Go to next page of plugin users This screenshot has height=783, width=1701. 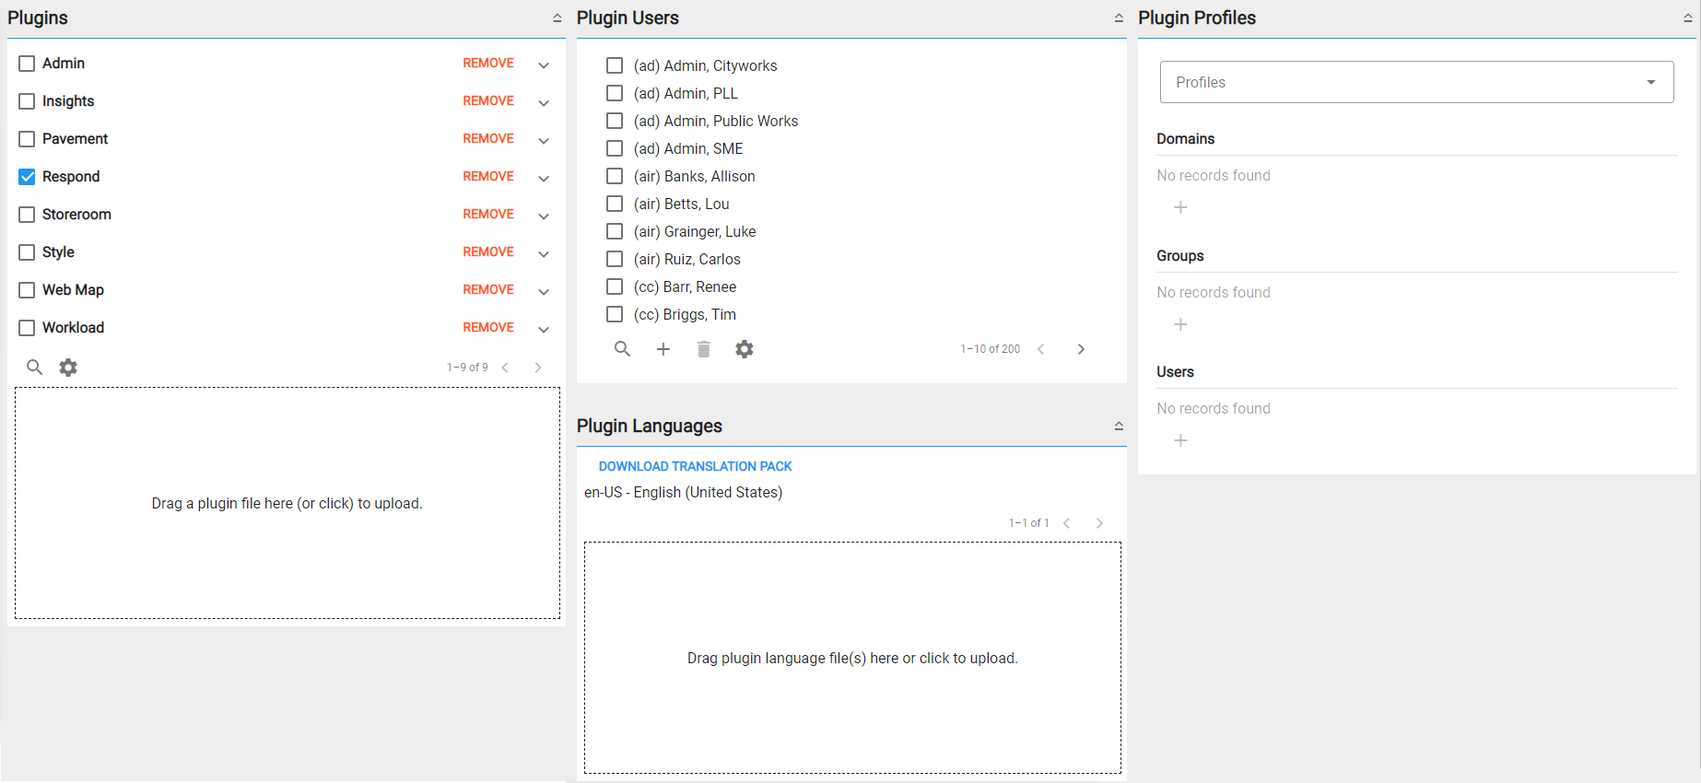[1081, 349]
